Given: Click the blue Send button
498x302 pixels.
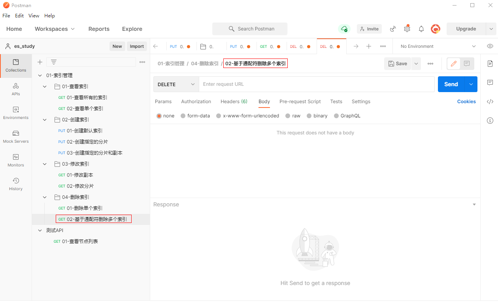Looking at the screenshot, I should [x=451, y=84].
